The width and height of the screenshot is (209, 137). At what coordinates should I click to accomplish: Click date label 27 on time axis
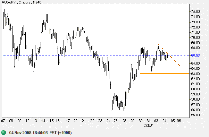pos(115,121)
